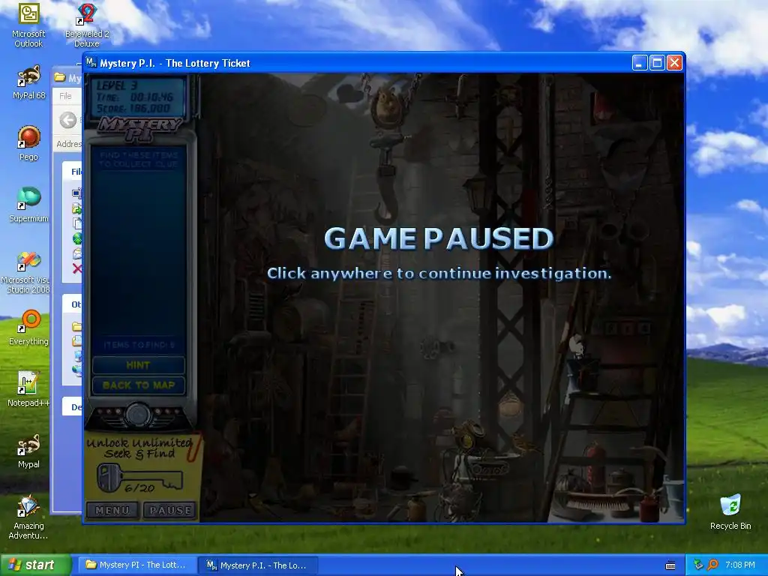Image resolution: width=768 pixels, height=576 pixels.
Task: Click the Supermium desktop icon
Action: [x=28, y=205]
